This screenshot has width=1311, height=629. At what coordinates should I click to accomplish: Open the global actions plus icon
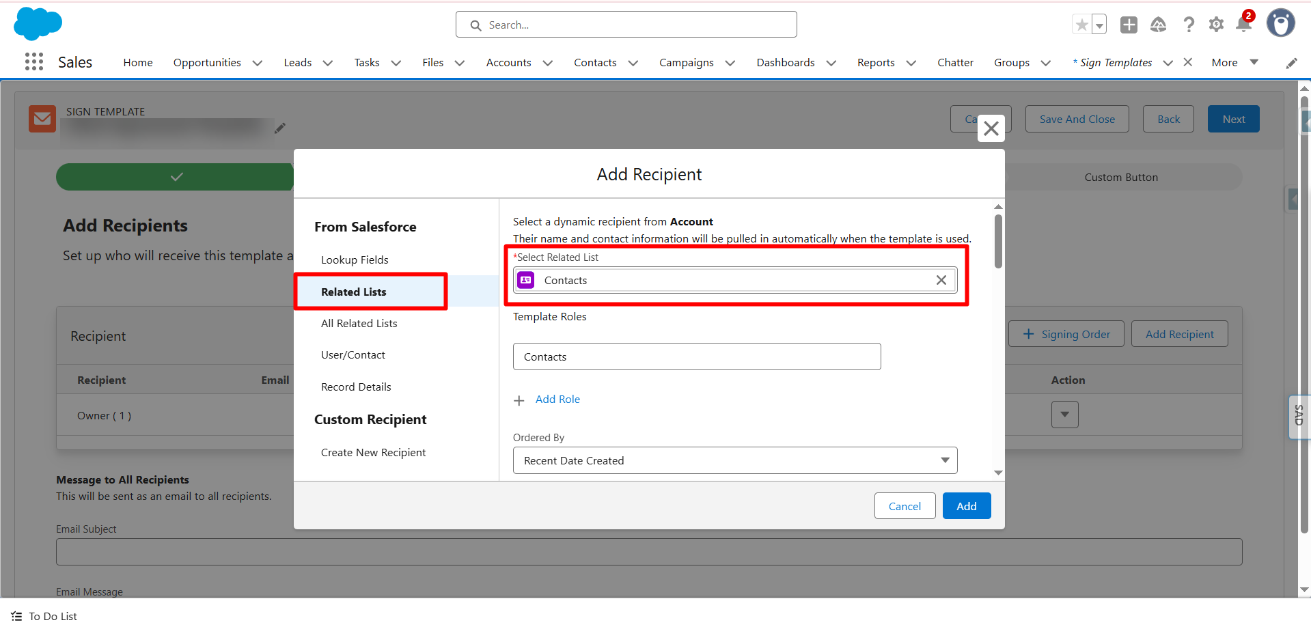(1129, 25)
